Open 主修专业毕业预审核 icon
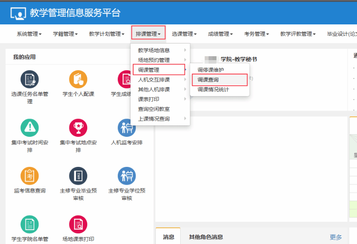The image size is (357, 244). pos(78,176)
